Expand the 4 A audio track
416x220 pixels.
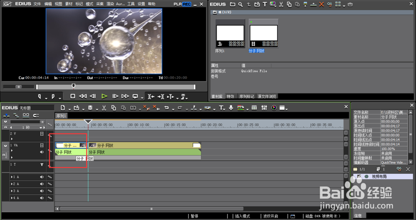[x=11, y=198]
